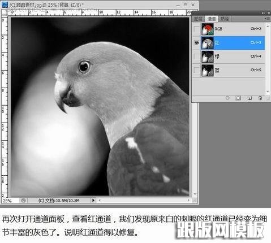Select the blue (蓝) channel row
The image size is (271, 243).
tap(233, 70)
